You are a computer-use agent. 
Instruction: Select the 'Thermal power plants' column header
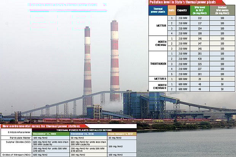click(156, 10)
